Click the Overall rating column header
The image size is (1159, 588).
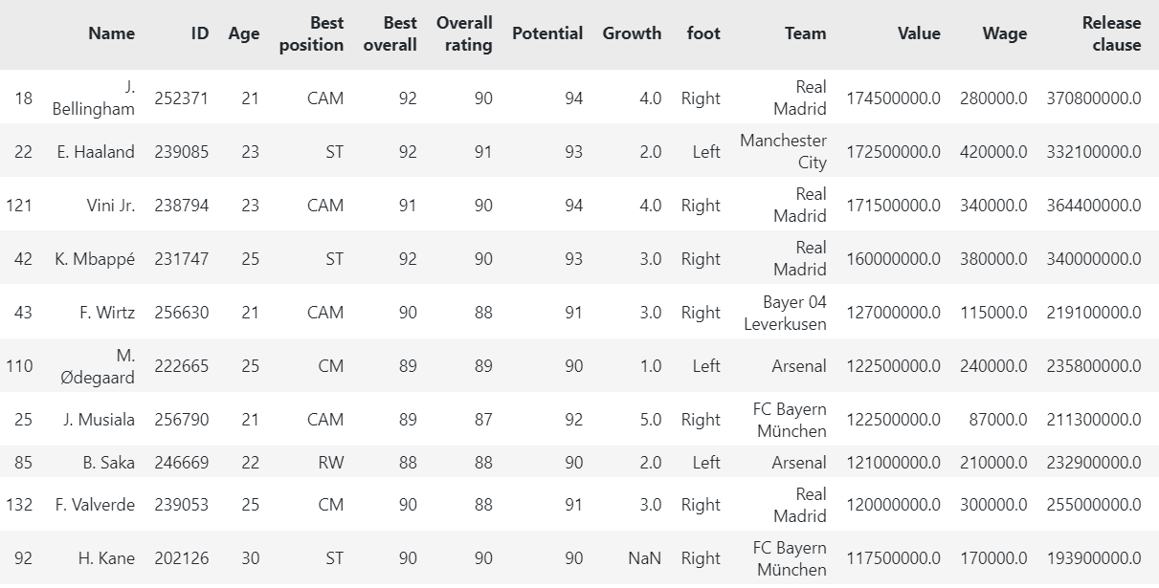464,33
